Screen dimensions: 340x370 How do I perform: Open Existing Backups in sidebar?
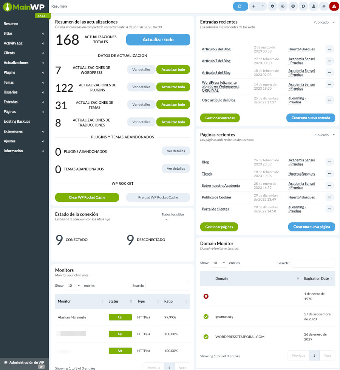[17, 121]
